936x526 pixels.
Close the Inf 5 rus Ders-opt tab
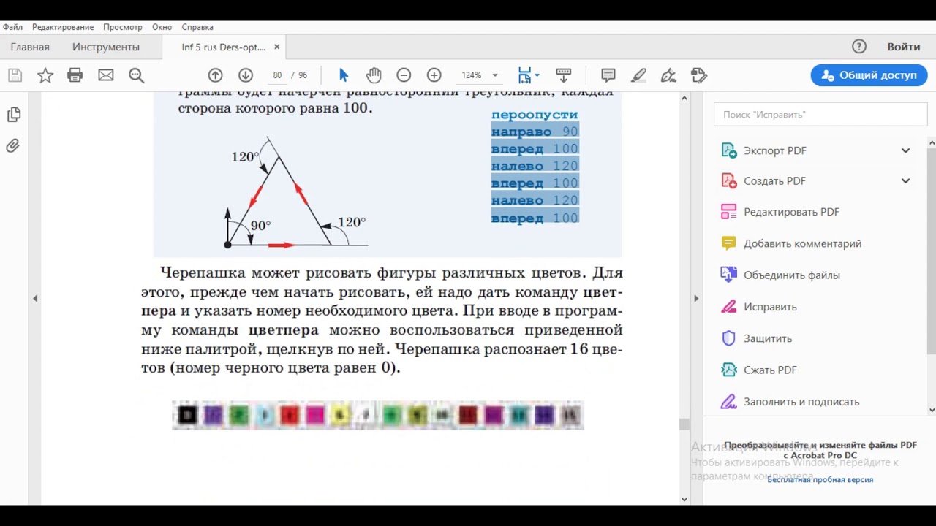[276, 47]
